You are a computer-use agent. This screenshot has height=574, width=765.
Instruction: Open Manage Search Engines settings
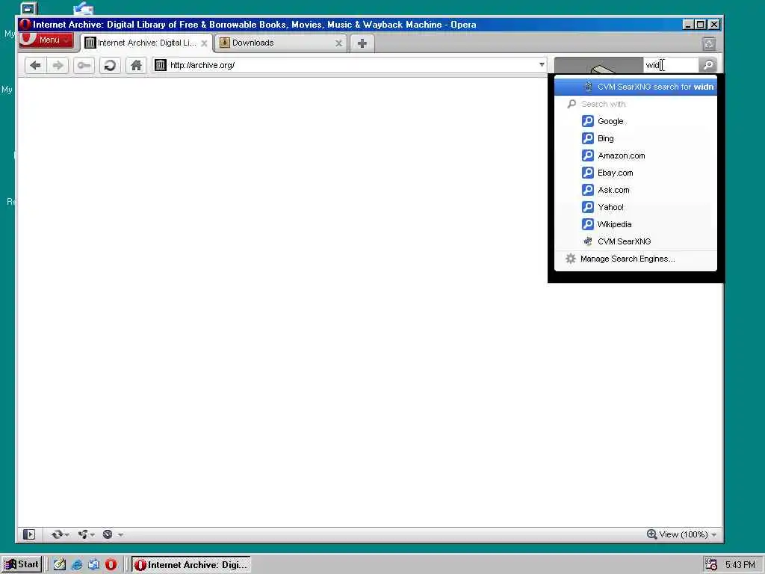636,259
